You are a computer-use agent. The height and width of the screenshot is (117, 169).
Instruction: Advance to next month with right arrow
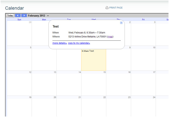pyautogui.click(x=24, y=16)
